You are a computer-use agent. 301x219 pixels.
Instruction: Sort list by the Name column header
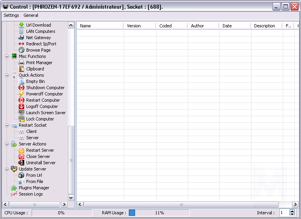100,26
